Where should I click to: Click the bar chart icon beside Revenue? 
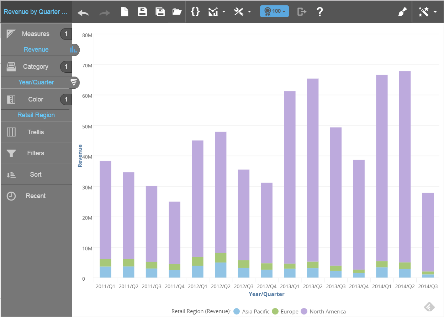click(73, 50)
